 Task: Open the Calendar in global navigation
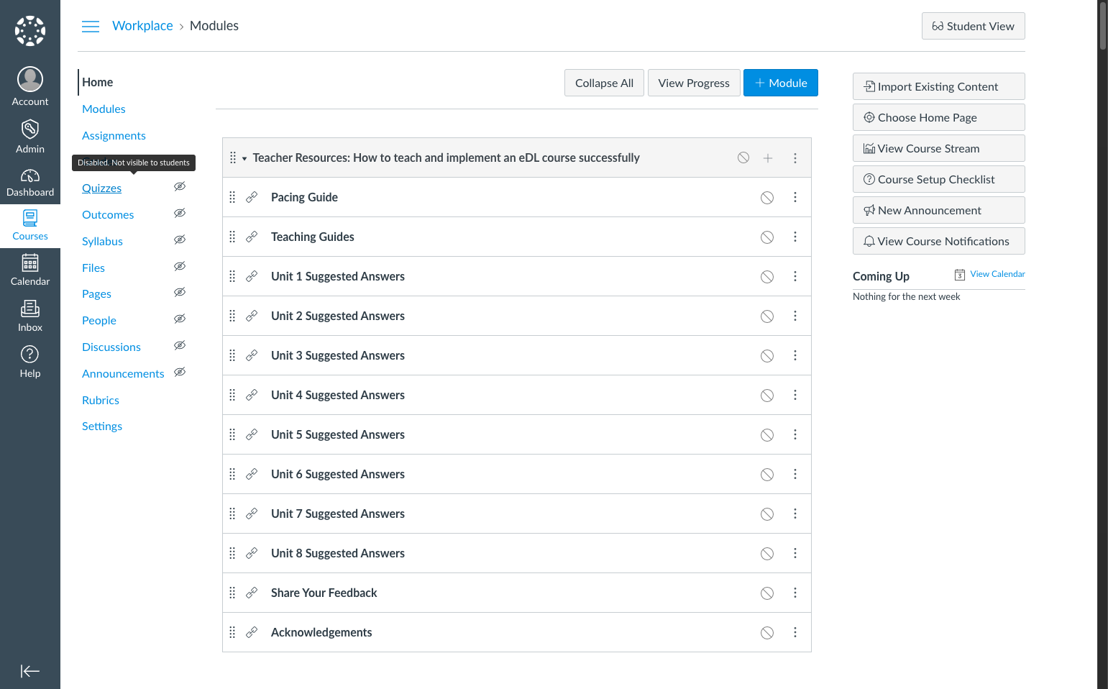[30, 270]
